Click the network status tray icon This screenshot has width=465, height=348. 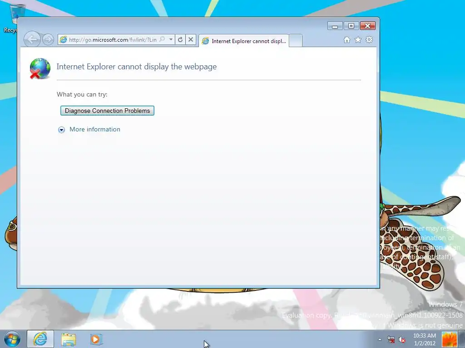click(x=391, y=340)
